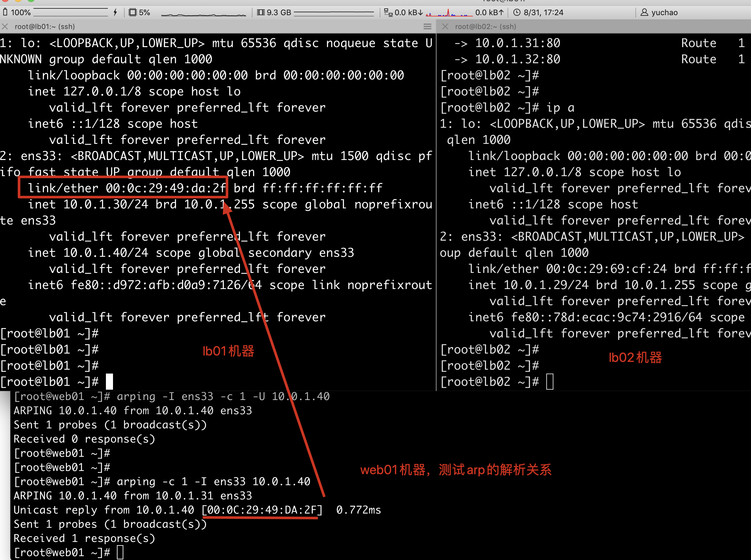The image size is (751, 560).
Task: Click MAC 00:0c:29:69:cf:24 on lb02
Action: point(606,269)
